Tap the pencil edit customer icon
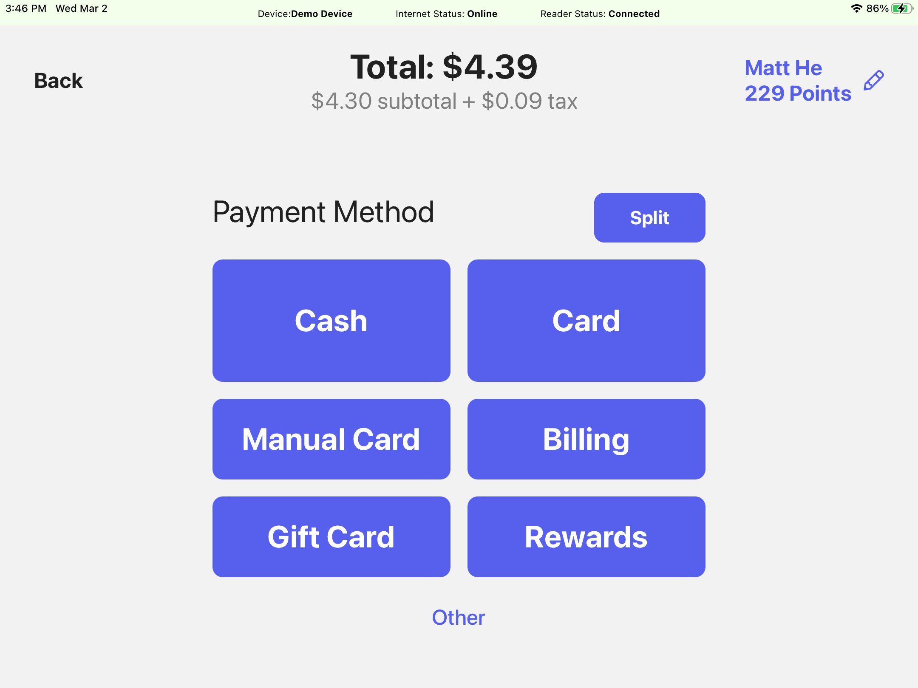 (873, 81)
